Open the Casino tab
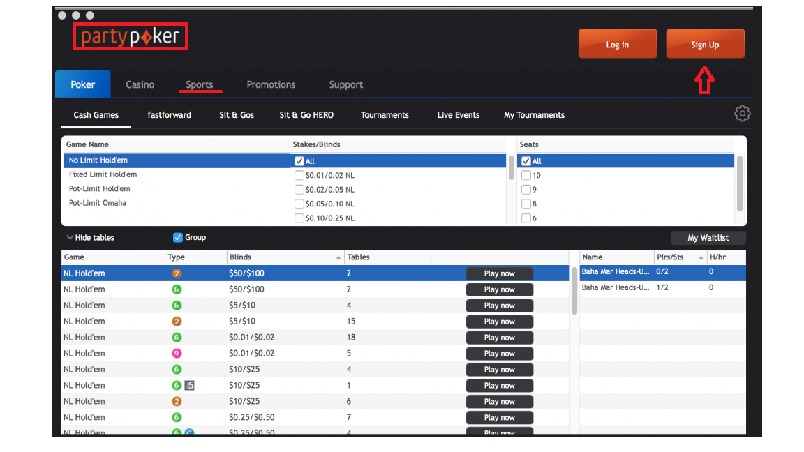Image resolution: width=804 pixels, height=452 pixels. coord(140,84)
